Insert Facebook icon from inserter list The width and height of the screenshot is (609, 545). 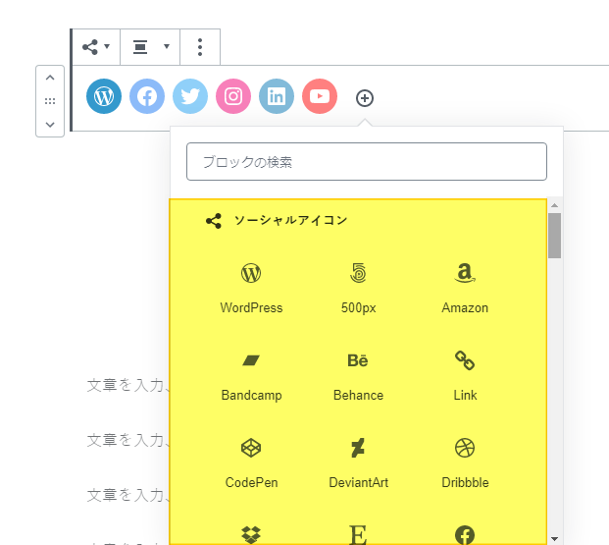(x=465, y=534)
